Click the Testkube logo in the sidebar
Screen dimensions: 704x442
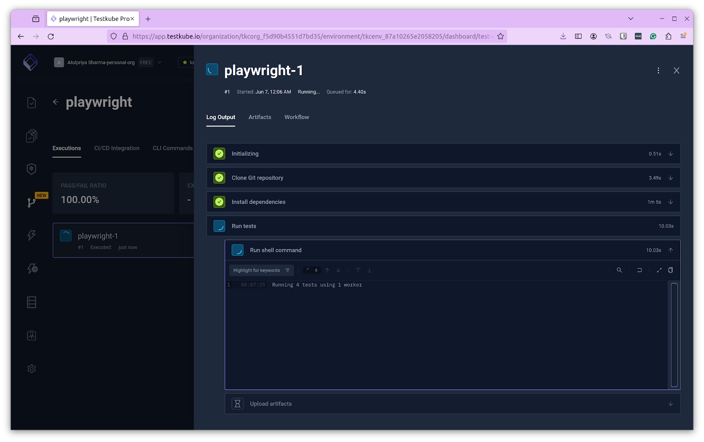(x=30, y=62)
